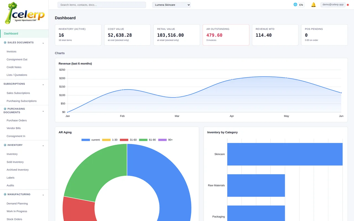The width and height of the screenshot is (354, 221).
Task: Collapse the Sales Documents section
Action: (43, 43)
